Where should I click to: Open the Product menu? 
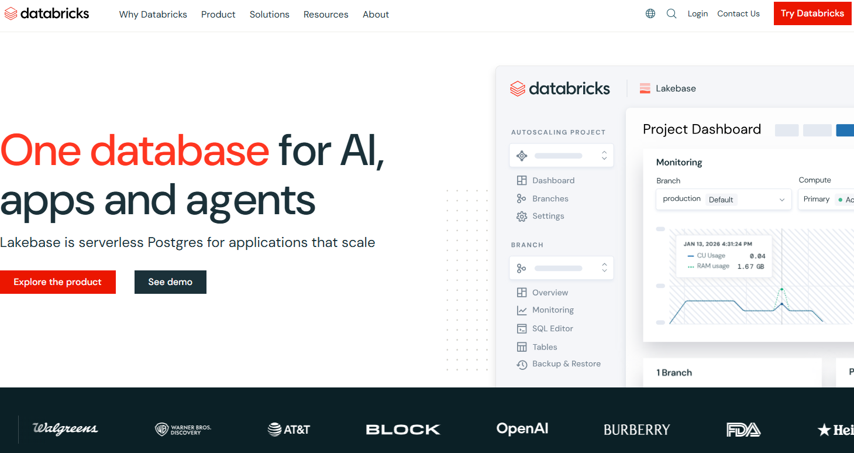218,14
